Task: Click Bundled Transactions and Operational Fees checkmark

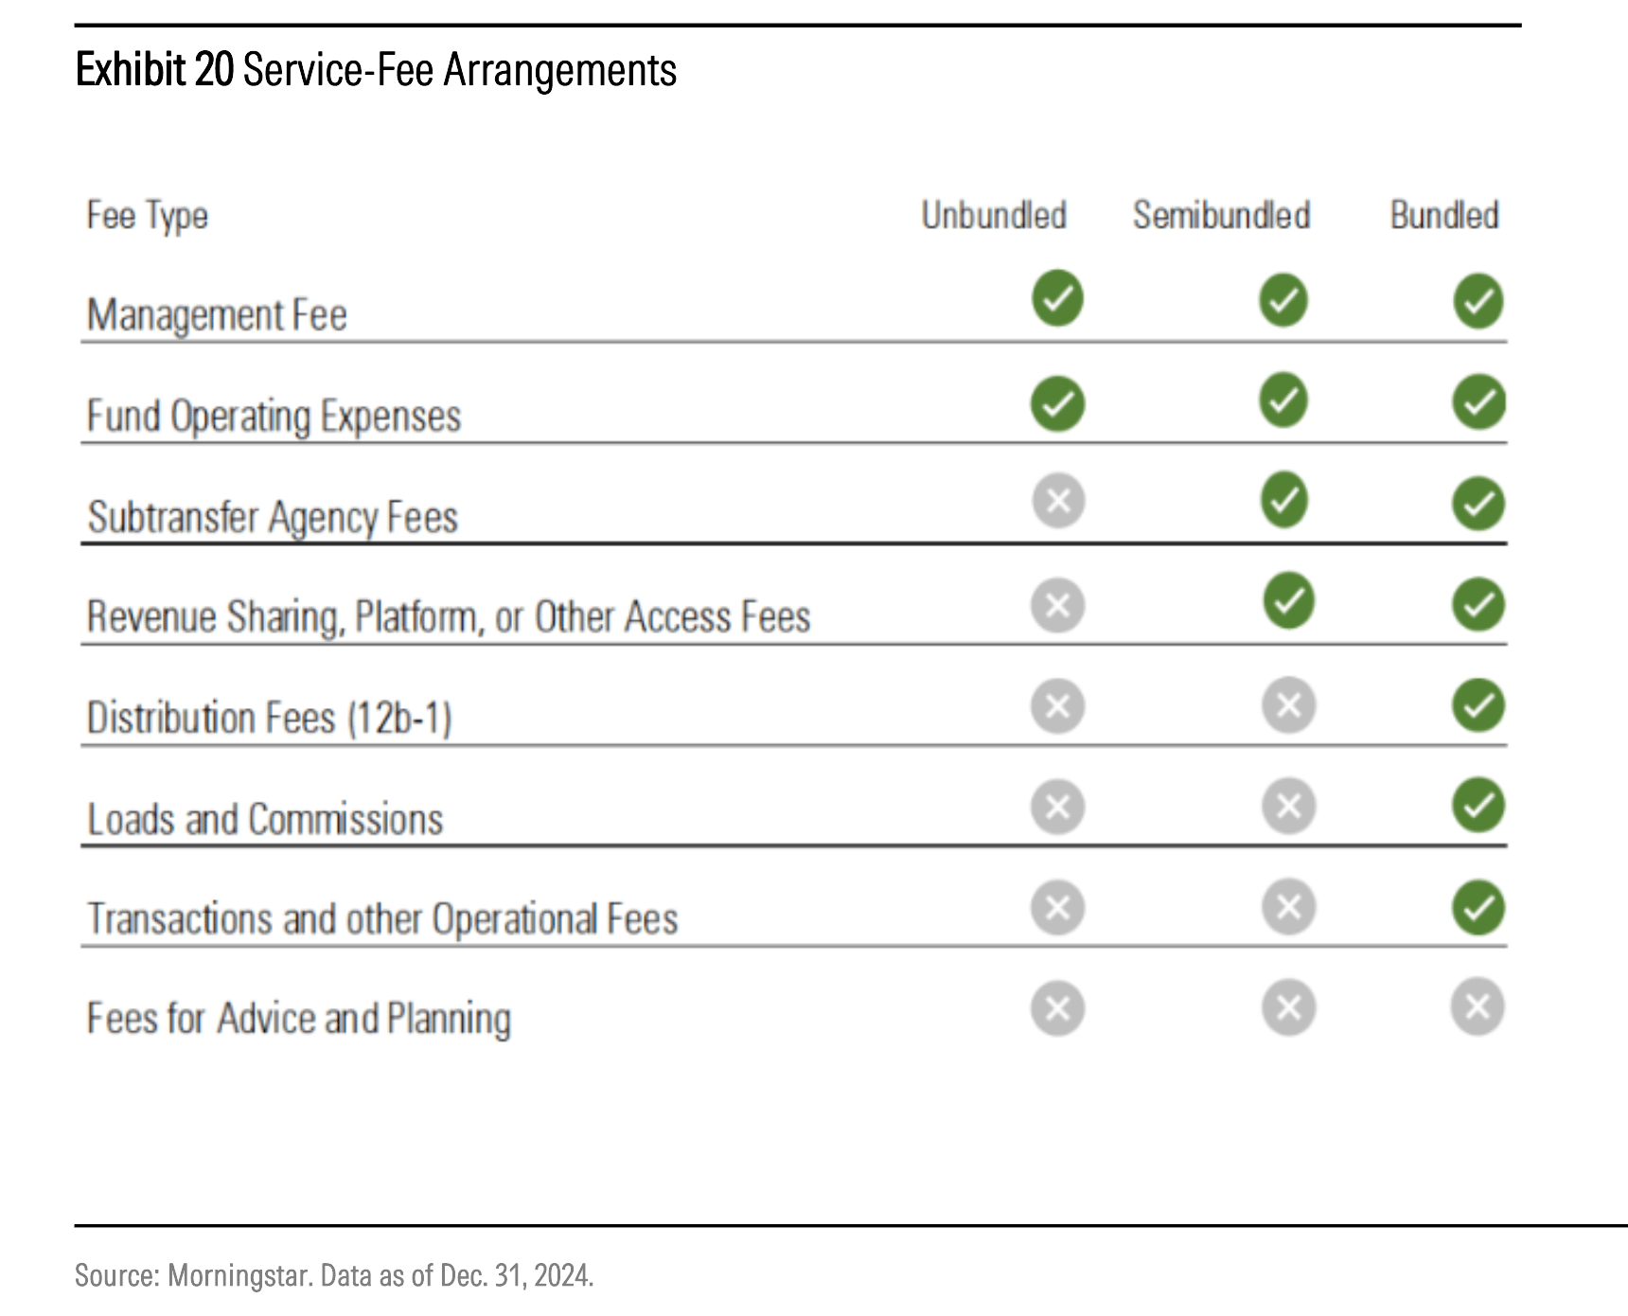Action: 1478,908
